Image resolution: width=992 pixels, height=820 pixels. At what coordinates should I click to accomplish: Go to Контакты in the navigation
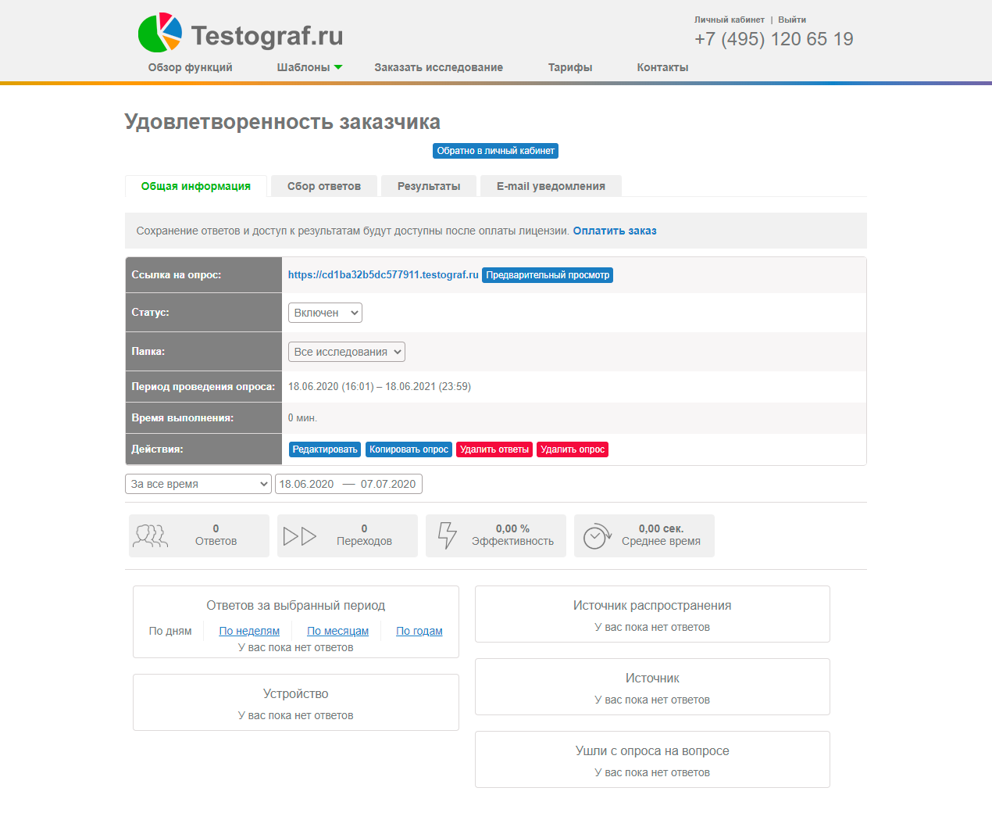[662, 67]
